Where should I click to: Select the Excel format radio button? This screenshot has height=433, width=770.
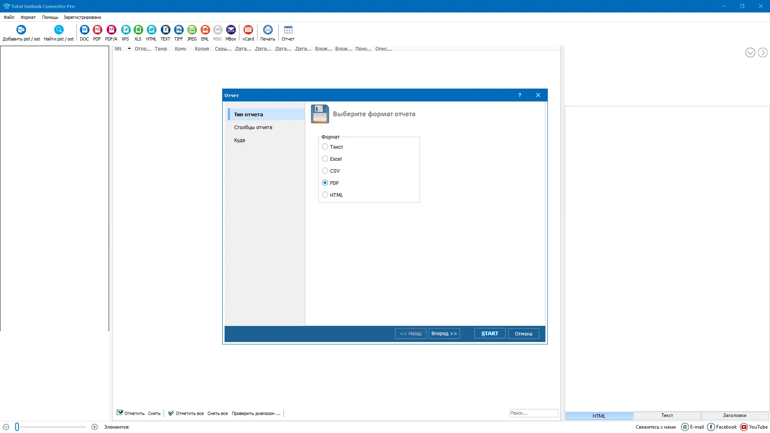(325, 159)
